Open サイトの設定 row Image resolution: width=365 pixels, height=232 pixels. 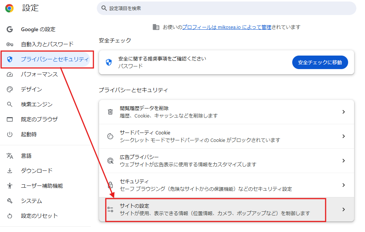[227, 209]
